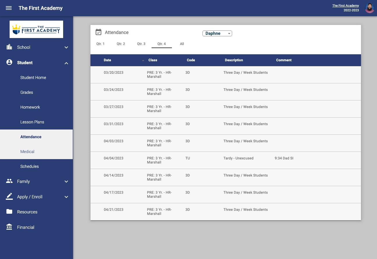Click the Student person icon
This screenshot has width=377, height=259.
9,62
